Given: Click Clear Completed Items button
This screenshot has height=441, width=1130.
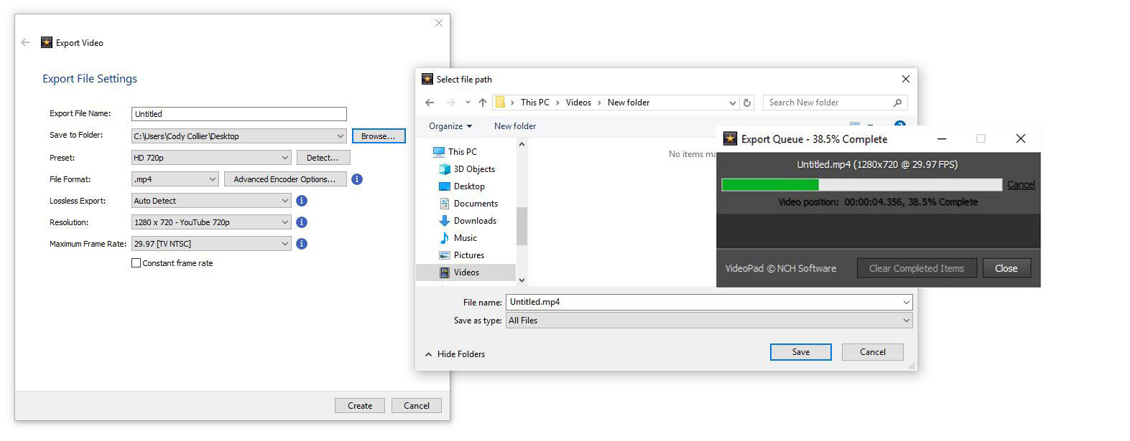Looking at the screenshot, I should pyautogui.click(x=917, y=268).
